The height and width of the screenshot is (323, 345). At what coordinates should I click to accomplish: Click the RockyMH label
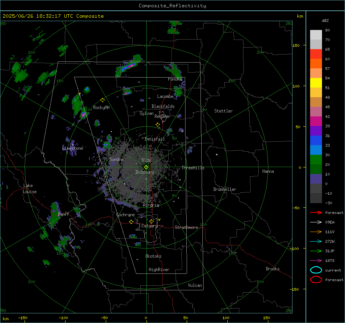(x=101, y=108)
